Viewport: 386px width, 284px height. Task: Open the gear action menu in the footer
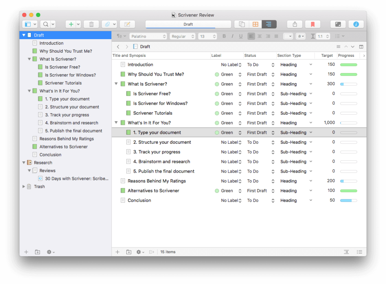pyautogui.click(x=139, y=252)
